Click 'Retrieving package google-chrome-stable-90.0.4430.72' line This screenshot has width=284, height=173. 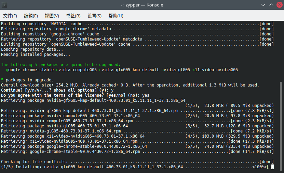(x=137, y=146)
